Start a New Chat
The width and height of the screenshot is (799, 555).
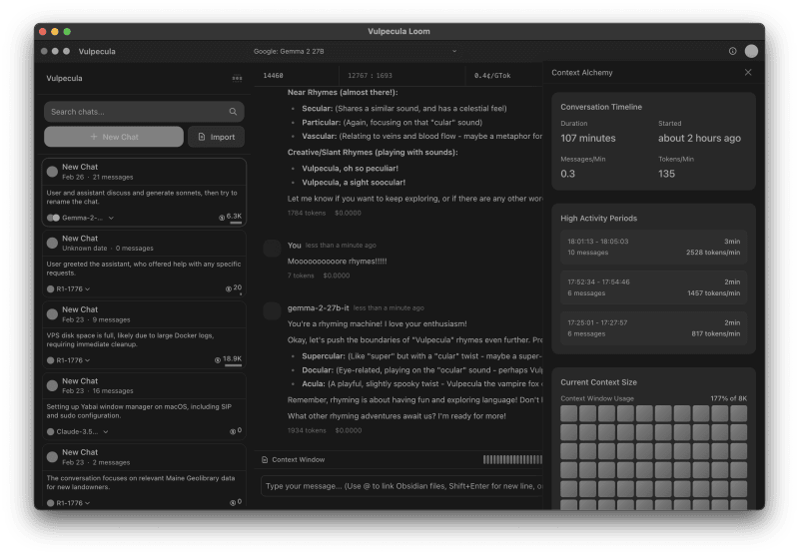114,137
